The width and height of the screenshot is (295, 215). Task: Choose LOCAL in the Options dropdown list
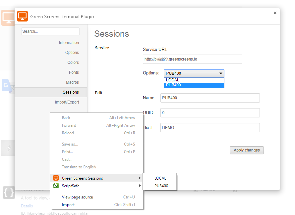coord(194,80)
